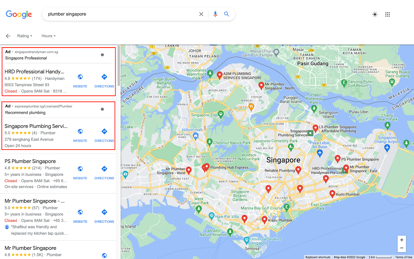Go back with the arrow icon
Viewport: 414px width, 259px height.
8,36
